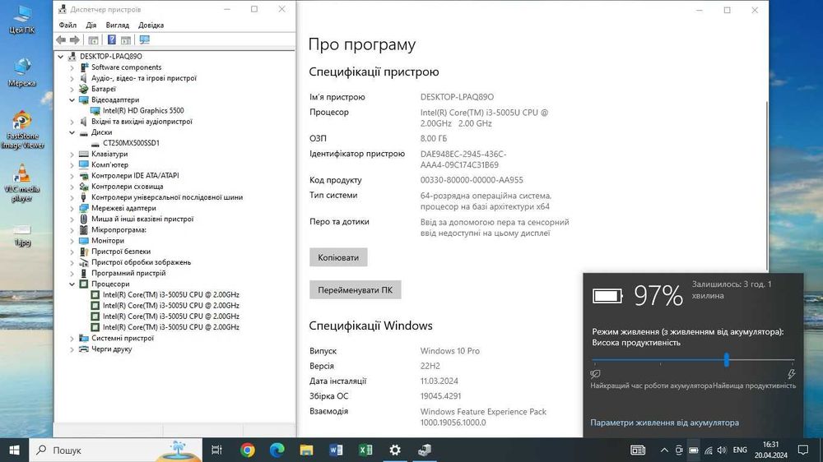Click the 19045.4291 OS build value

(440, 396)
